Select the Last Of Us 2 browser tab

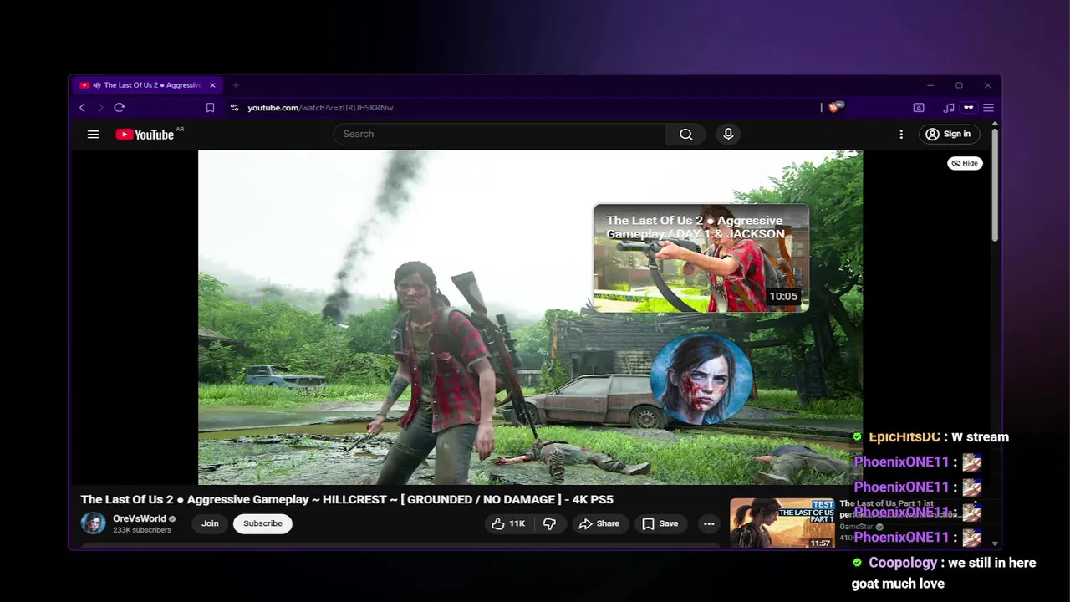[147, 85]
